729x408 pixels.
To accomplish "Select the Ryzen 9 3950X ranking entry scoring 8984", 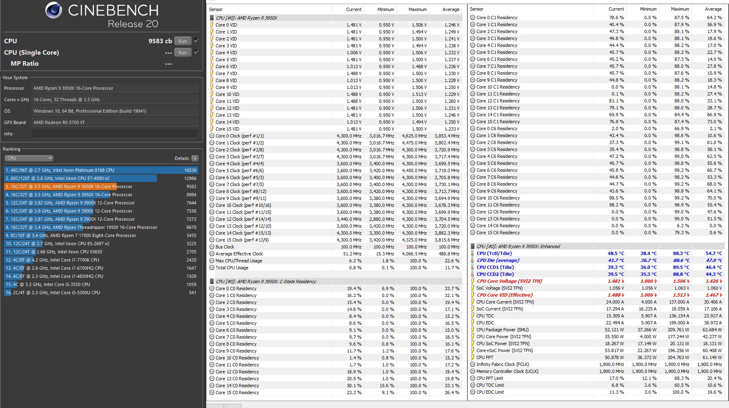I will click(101, 195).
